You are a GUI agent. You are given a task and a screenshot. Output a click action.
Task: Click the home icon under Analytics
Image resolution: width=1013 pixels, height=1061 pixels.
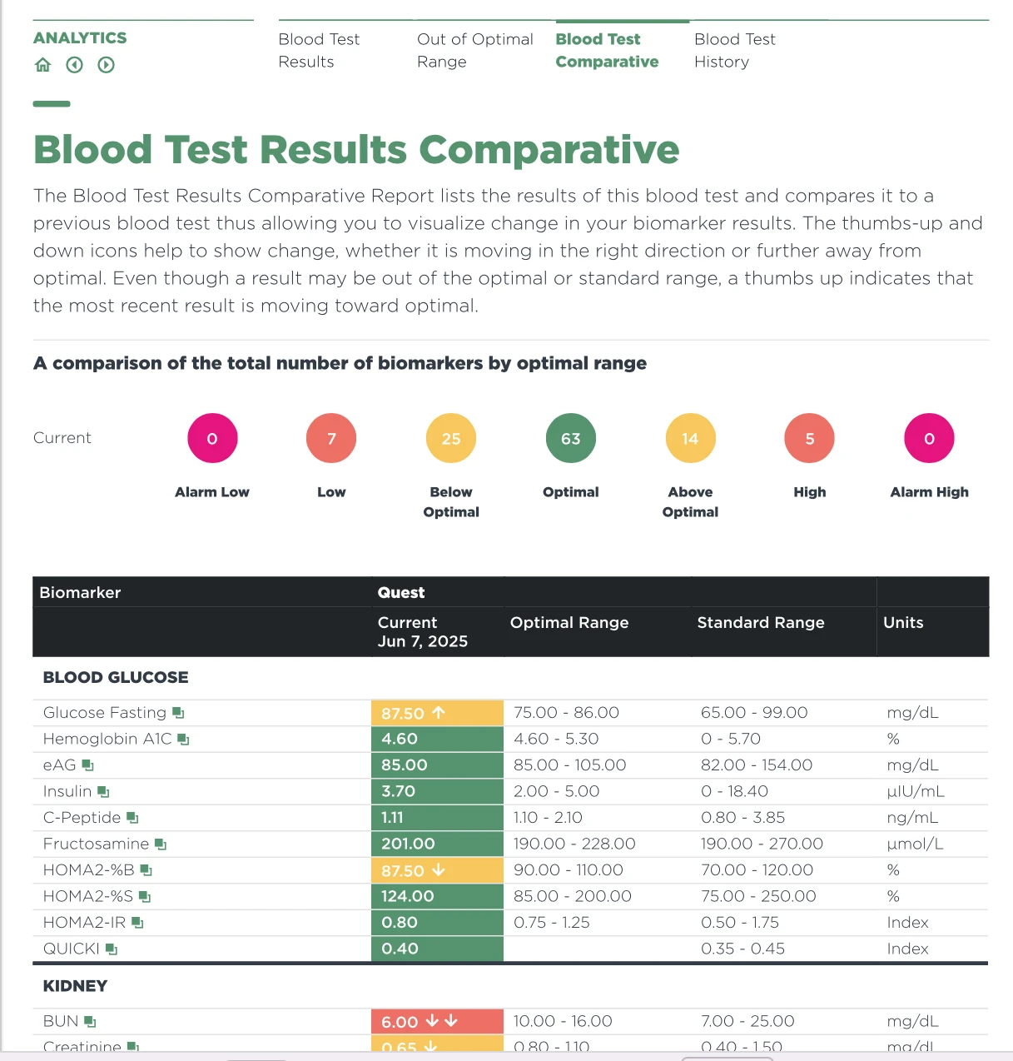[43, 65]
